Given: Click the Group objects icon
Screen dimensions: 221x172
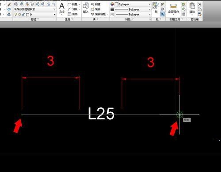Looking at the screenshot, I should pos(156,8).
